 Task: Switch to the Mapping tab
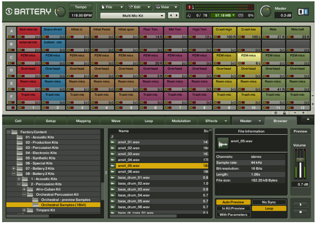(x=83, y=121)
